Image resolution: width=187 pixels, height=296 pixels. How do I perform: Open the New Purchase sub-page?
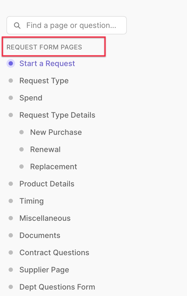[56, 132]
